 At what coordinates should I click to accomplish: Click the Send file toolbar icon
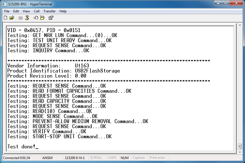pyautogui.click(x=36, y=18)
